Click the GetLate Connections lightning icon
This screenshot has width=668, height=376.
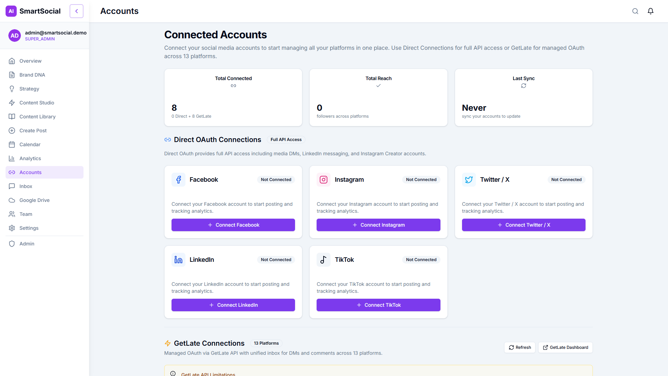168,343
